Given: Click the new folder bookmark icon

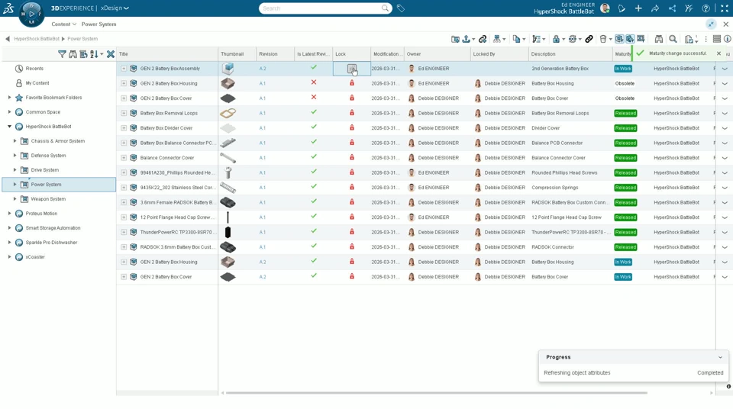Looking at the screenshot, I should point(455,39).
